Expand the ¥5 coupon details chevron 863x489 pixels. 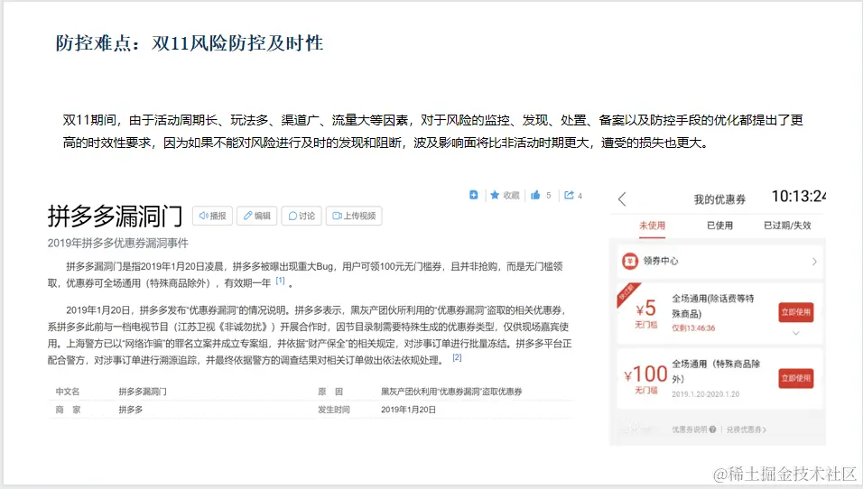click(796, 333)
